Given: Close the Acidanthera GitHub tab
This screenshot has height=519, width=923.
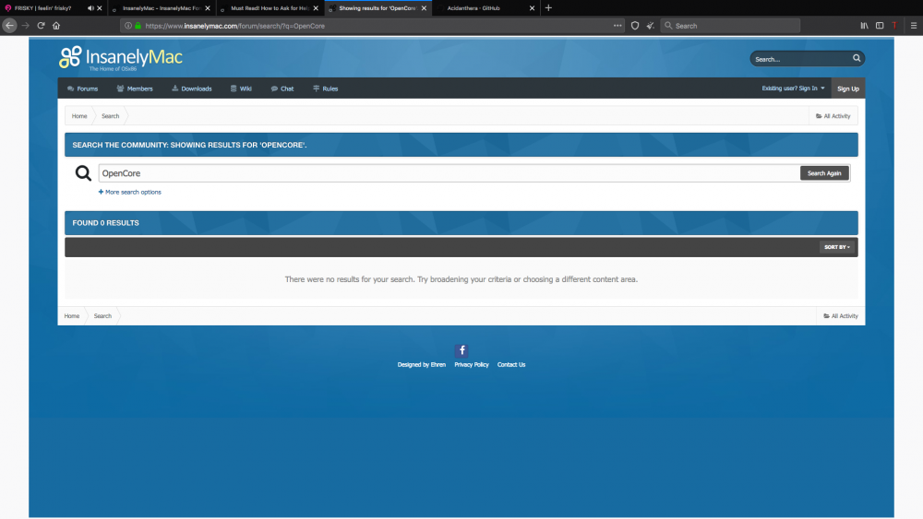Looking at the screenshot, I should pos(533,8).
